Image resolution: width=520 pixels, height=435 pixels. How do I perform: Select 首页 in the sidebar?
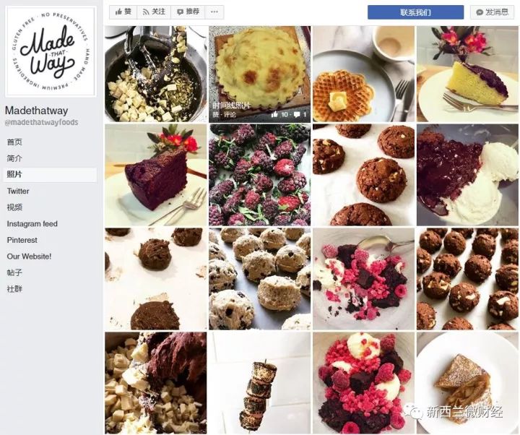(14, 142)
